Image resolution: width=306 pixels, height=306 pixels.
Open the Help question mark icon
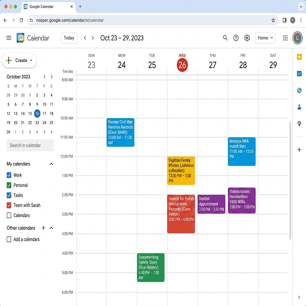pyautogui.click(x=236, y=38)
